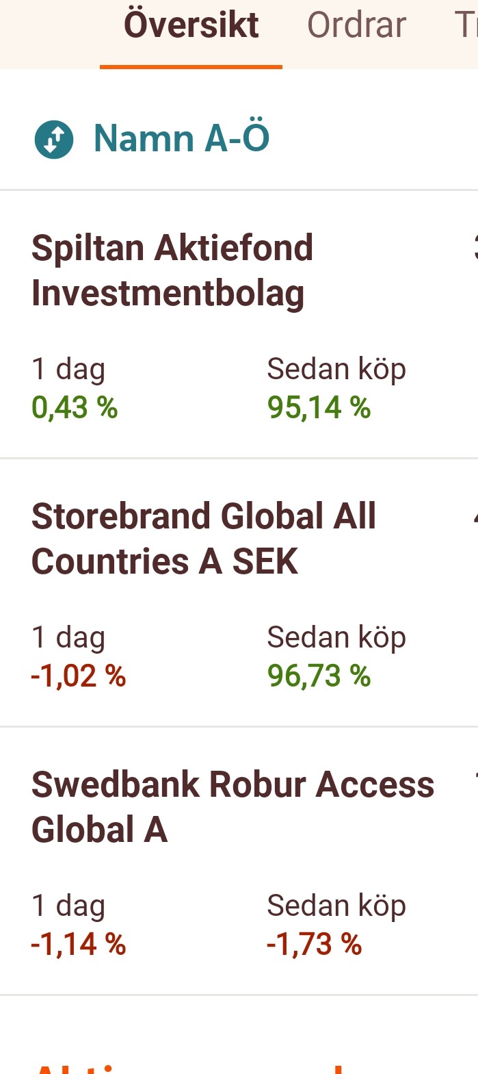Tap Spiltan's 0,43 % daily change
Image resolution: width=478 pixels, height=1074 pixels.
coord(75,408)
